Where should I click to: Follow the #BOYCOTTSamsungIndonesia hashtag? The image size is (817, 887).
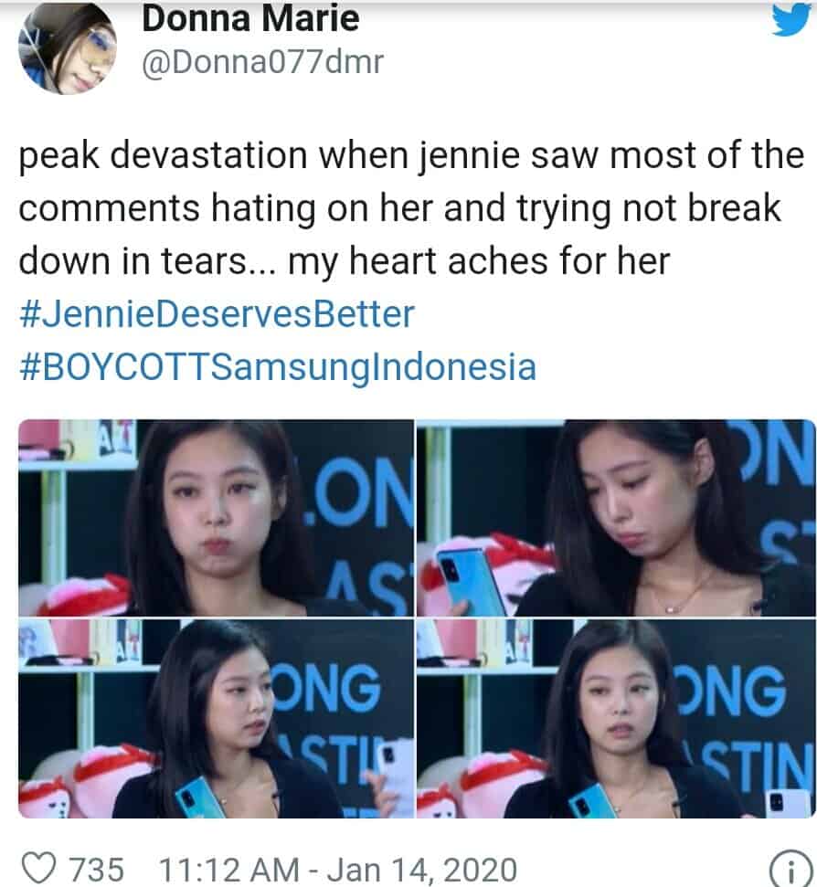point(277,366)
